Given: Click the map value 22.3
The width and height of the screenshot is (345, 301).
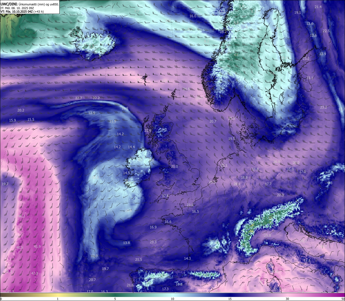Looking at the screenshot, I should (280, 195).
